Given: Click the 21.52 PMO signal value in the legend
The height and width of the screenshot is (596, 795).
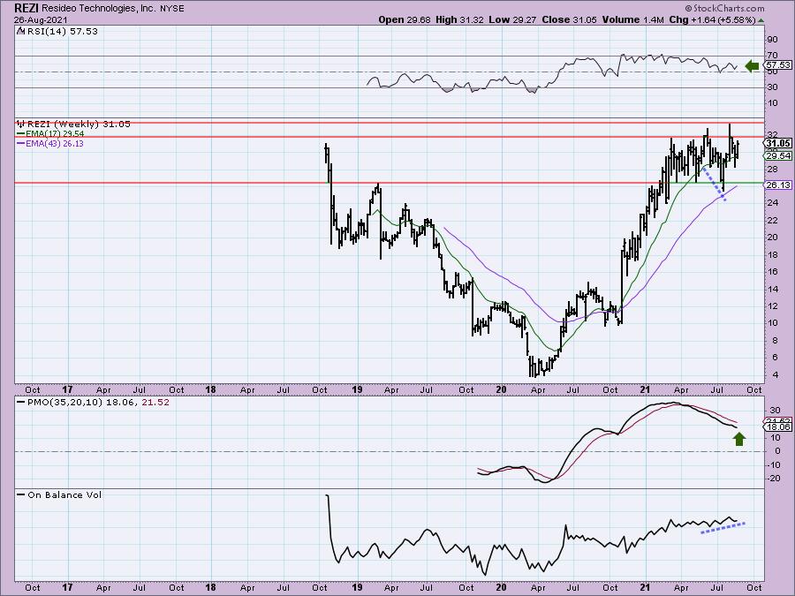Looking at the screenshot, I should 154,403.
